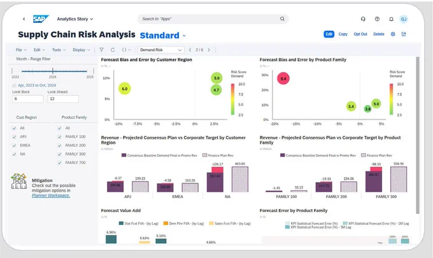The image size is (433, 258).
Task: Click the 3.8 risk bubble
Action: [x=368, y=109]
